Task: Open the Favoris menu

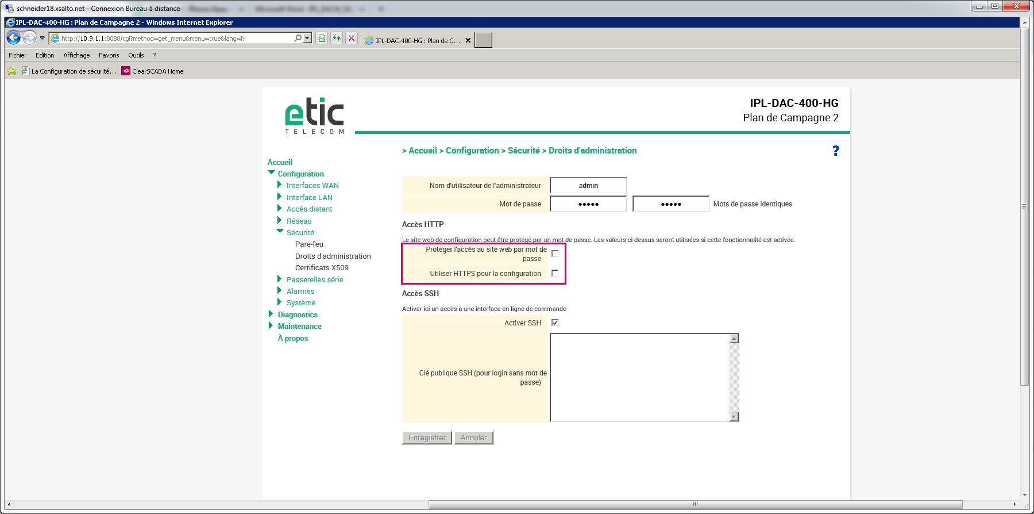Action: point(109,55)
